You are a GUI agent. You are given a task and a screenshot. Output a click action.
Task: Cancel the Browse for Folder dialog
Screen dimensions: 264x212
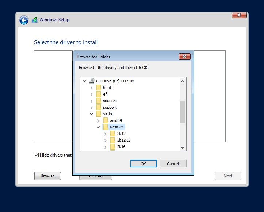click(173, 164)
